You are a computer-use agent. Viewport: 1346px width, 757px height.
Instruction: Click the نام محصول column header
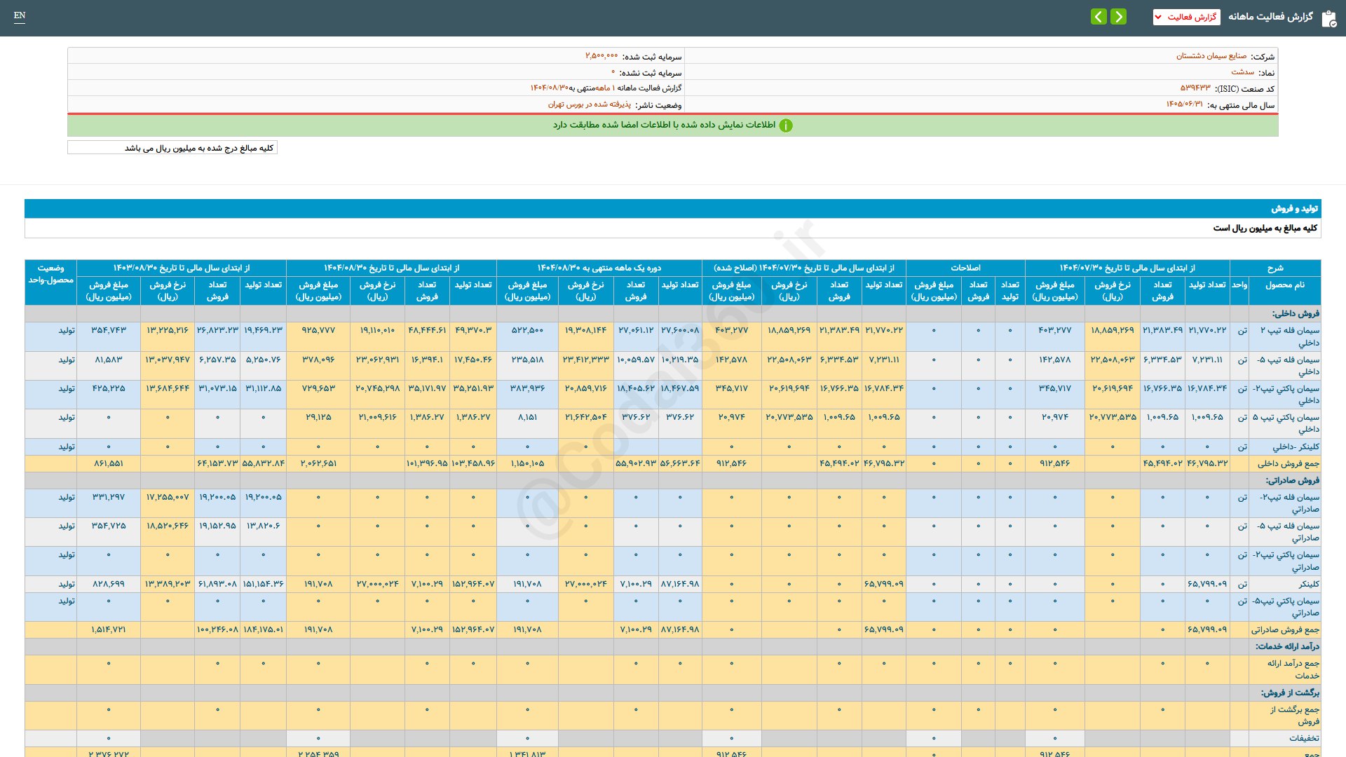(x=1284, y=285)
